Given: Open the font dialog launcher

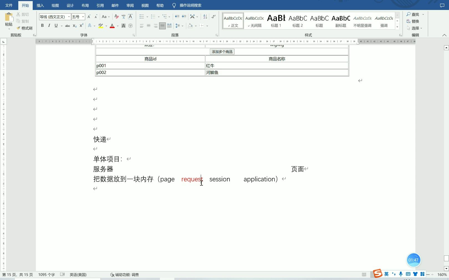Looking at the screenshot, I should [134, 35].
